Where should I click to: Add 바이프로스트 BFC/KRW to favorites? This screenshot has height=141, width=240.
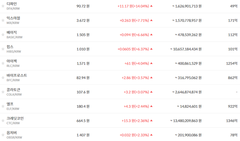pos(3,78)
